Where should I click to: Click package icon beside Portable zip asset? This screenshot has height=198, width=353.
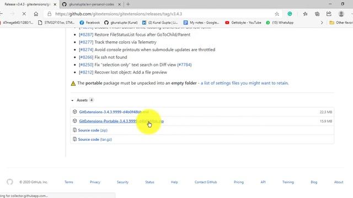click(x=75, y=121)
